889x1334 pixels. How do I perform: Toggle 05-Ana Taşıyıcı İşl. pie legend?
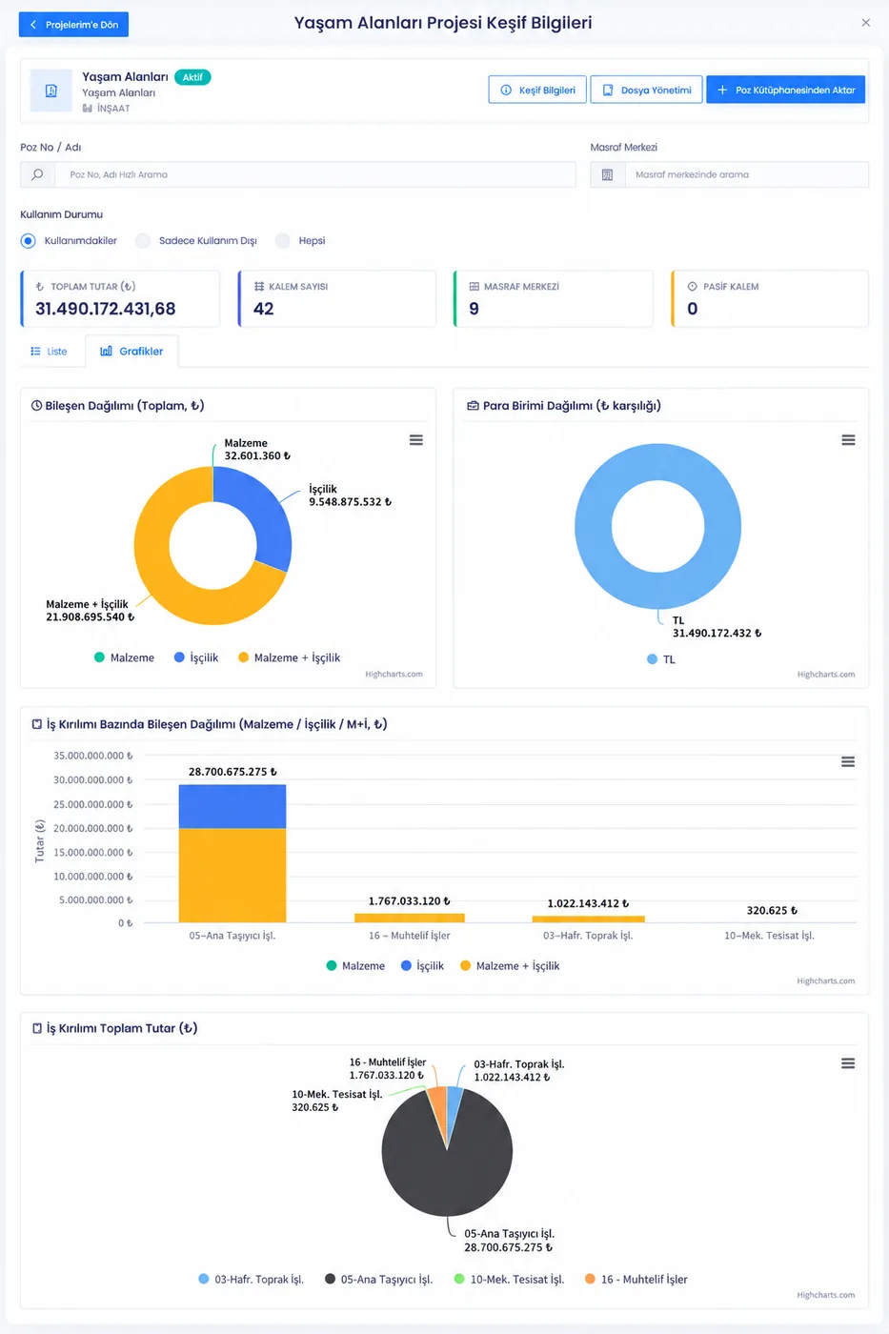[x=378, y=1280]
